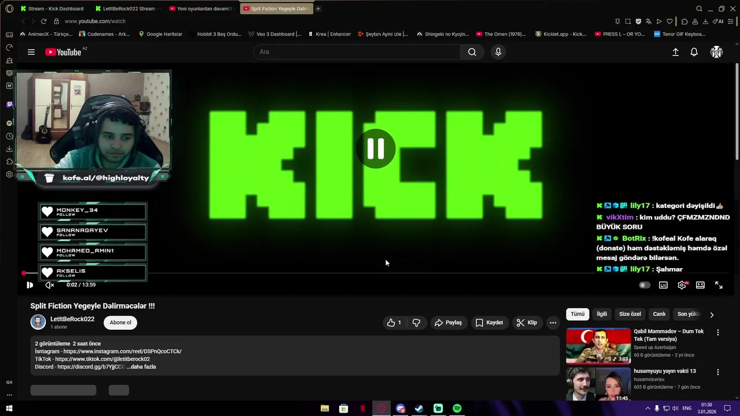740x416 pixels.
Task: Reload the page with the refresh icon
Action: click(43, 21)
